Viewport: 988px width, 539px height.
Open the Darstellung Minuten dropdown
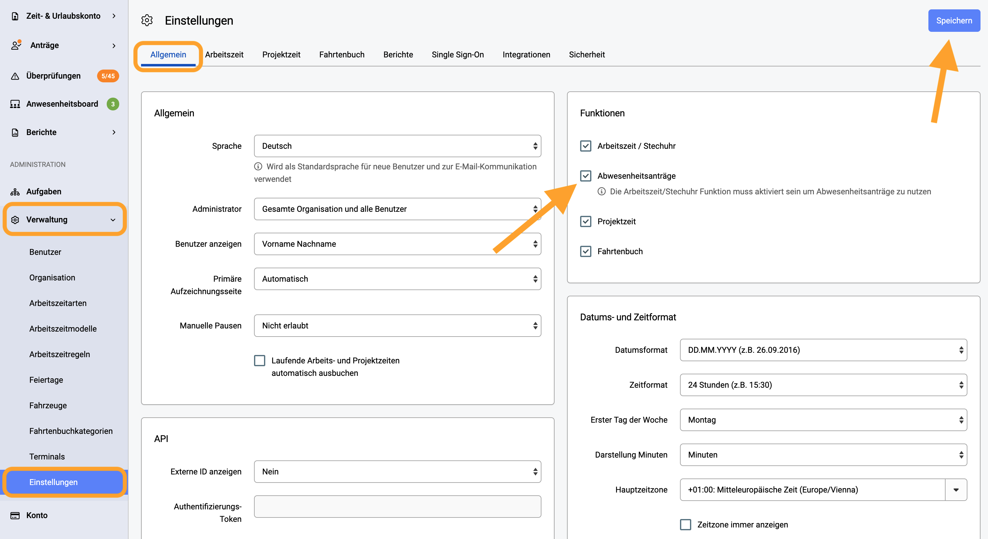pos(824,455)
